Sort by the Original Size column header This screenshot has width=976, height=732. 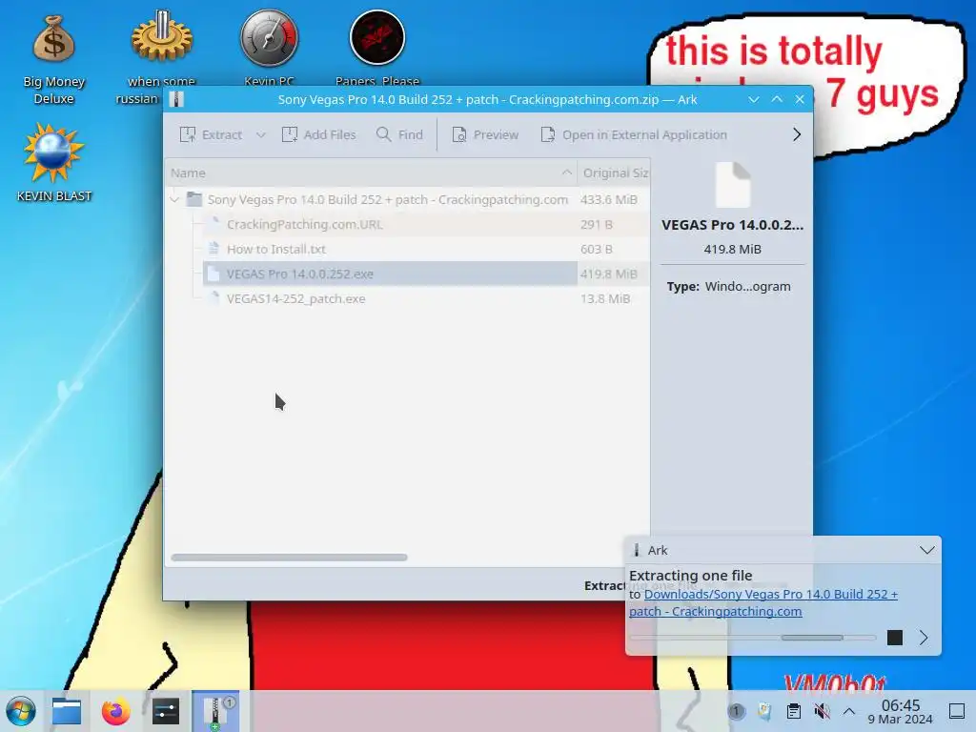(x=614, y=173)
